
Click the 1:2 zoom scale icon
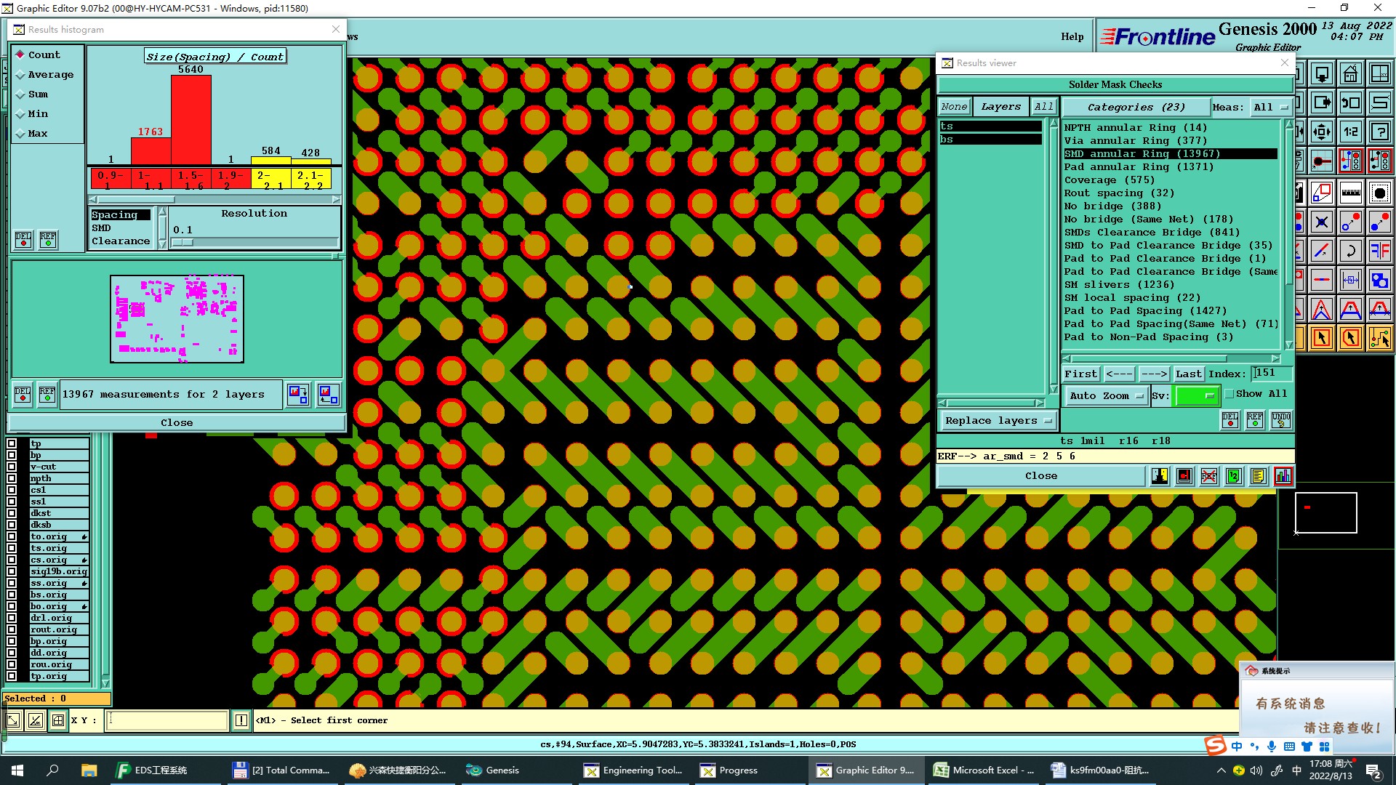pyautogui.click(x=1350, y=132)
